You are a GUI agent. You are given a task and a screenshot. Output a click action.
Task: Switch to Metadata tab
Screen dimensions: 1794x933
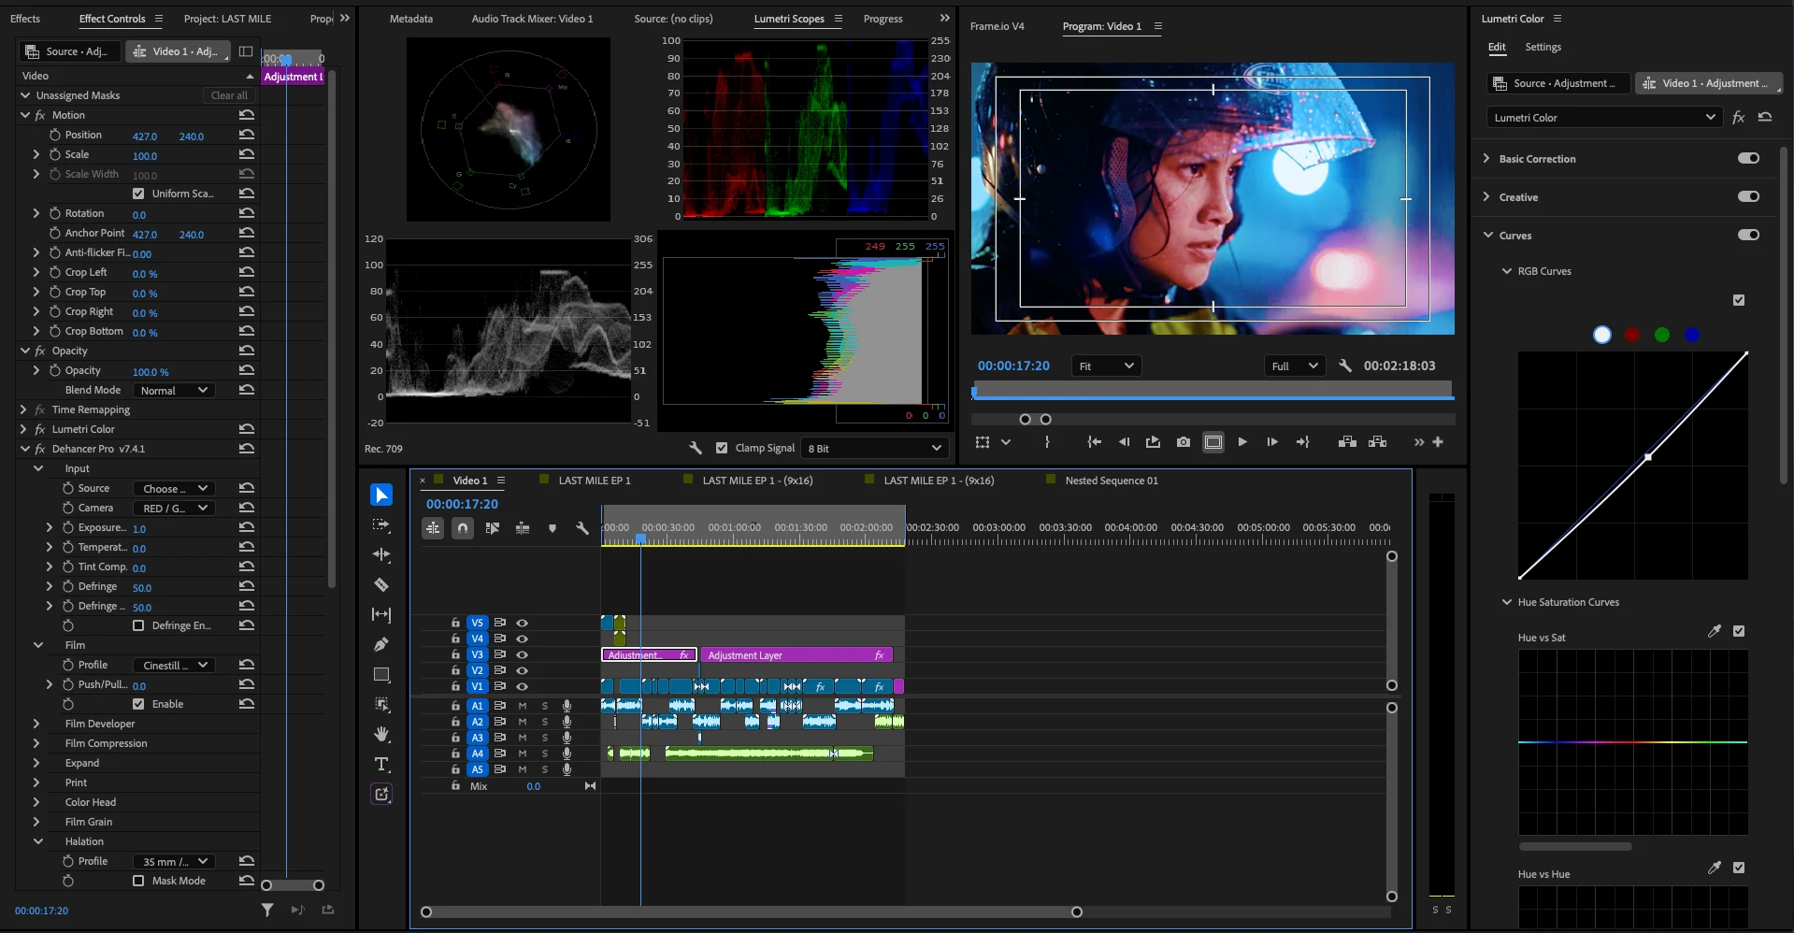[410, 19]
